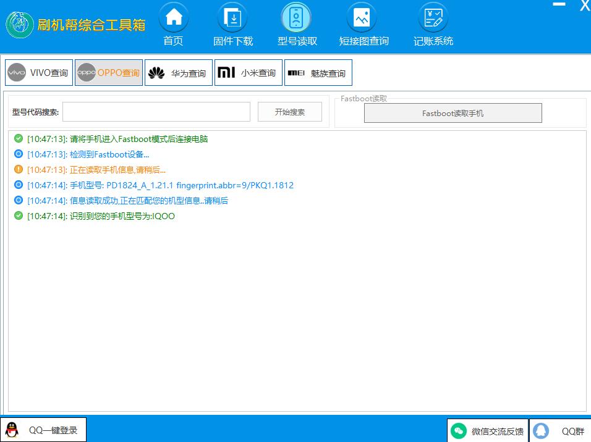591x442 pixels.
Task: Click the Fastboot读取手机 button
Action: click(x=453, y=113)
